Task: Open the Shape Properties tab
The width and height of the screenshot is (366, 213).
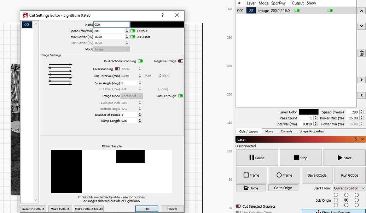Action: pos(311,131)
